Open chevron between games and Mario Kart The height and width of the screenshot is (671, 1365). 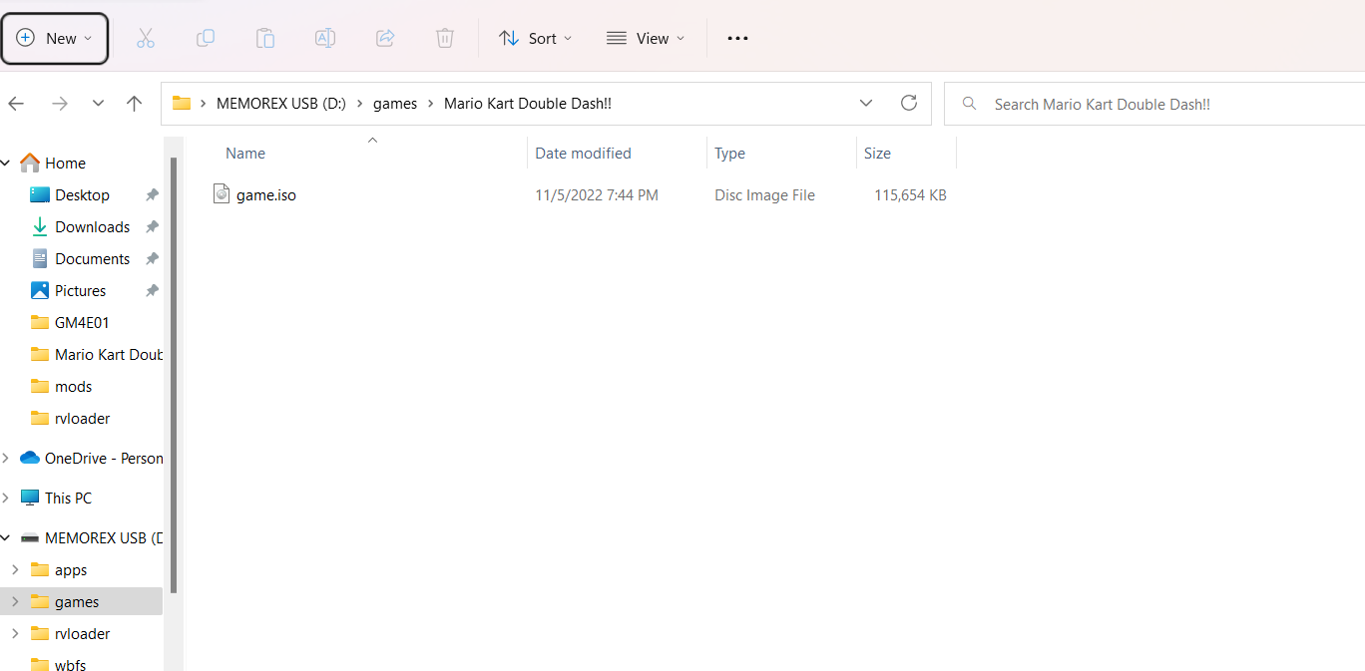click(431, 104)
